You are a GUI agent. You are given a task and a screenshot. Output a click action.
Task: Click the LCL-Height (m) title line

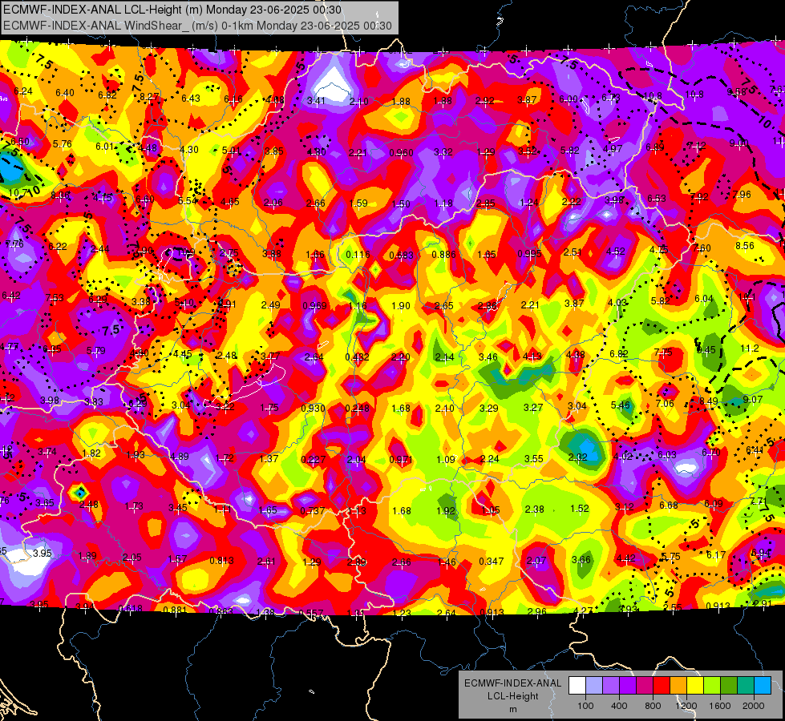tap(172, 10)
